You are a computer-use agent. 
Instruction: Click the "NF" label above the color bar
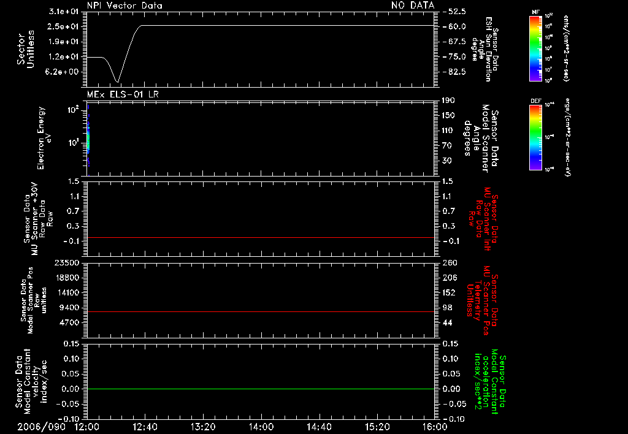point(536,12)
